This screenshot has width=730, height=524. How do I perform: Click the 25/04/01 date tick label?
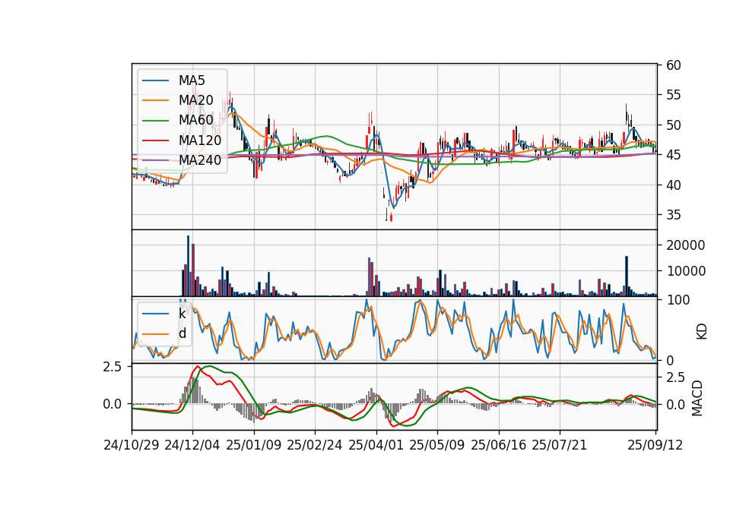pyautogui.click(x=376, y=445)
